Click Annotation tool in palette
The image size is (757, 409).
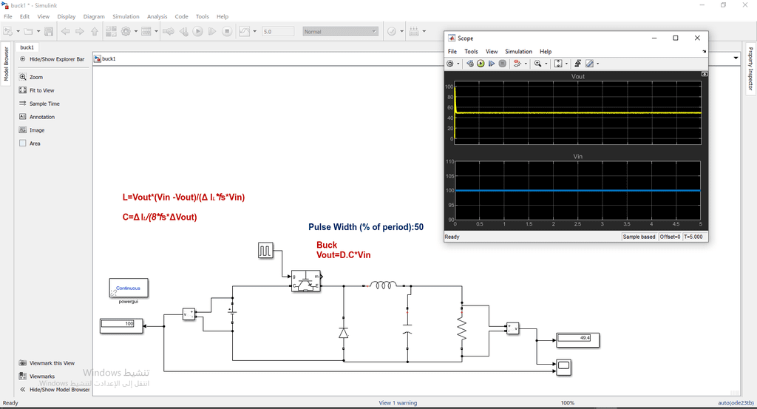37,117
